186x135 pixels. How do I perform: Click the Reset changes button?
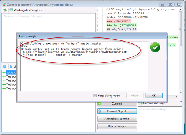coord(117,126)
